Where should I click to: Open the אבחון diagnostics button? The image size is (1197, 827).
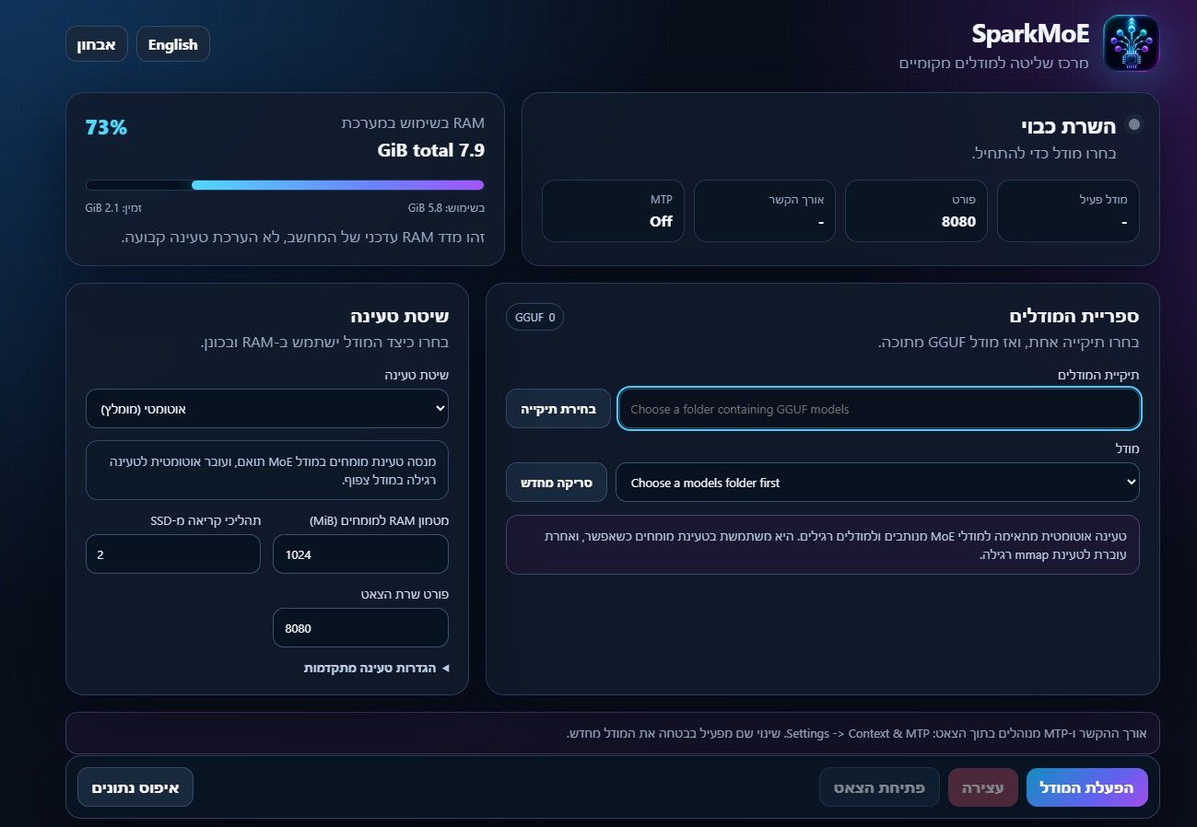point(97,44)
